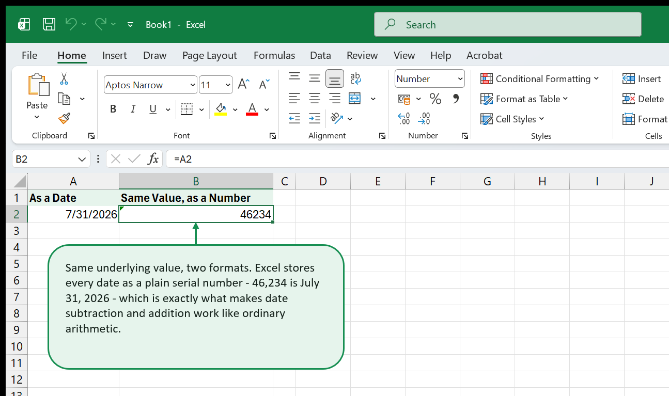Click the Format Painter brush icon

click(x=64, y=119)
